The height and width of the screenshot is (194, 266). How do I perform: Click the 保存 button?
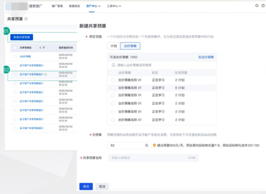tap(86, 186)
